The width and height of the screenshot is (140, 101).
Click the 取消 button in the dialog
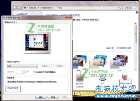[x=53, y=97]
